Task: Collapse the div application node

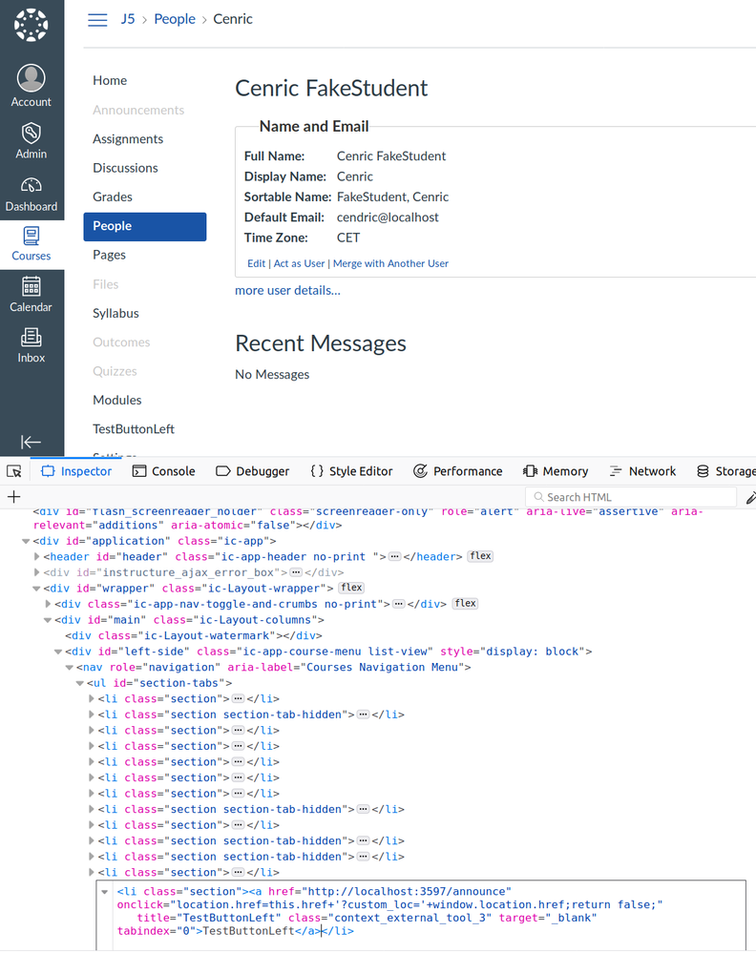Action: [27, 541]
